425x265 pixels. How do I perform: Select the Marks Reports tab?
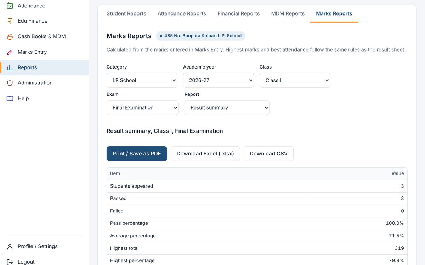tap(334, 13)
